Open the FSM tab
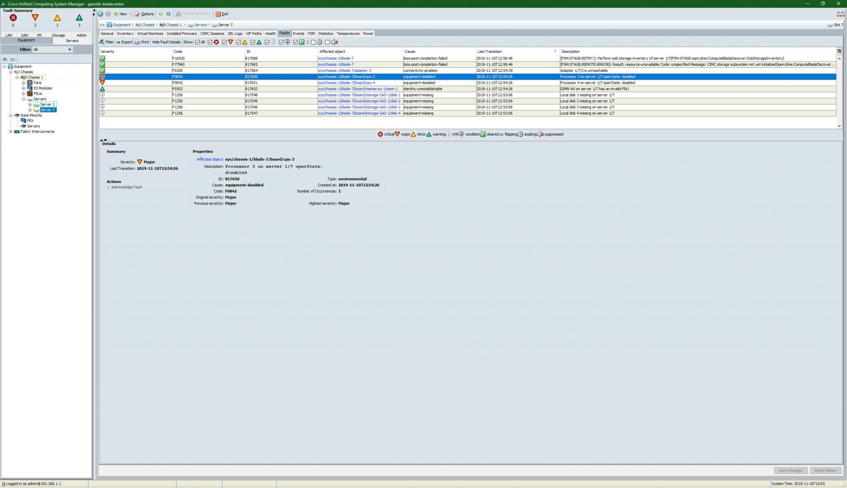847x488 pixels. (311, 33)
